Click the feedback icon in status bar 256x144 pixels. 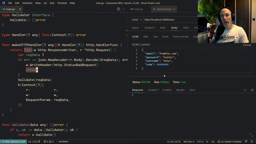point(246,142)
